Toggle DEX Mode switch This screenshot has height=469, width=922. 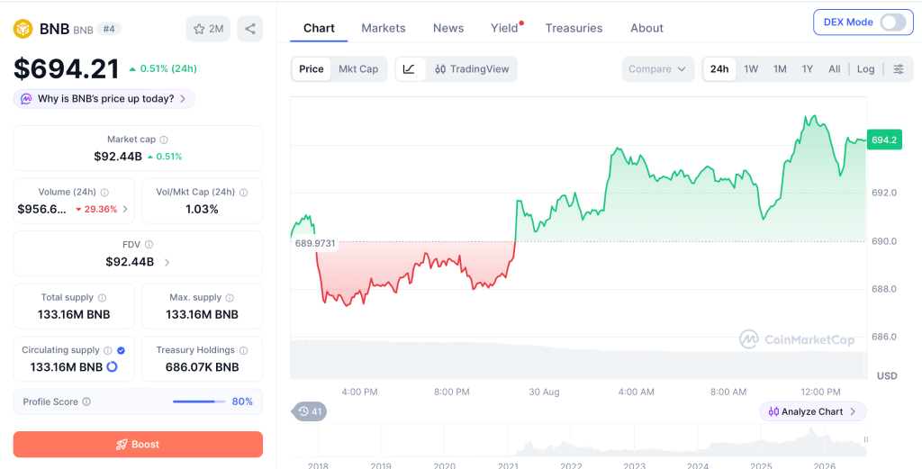click(x=893, y=23)
